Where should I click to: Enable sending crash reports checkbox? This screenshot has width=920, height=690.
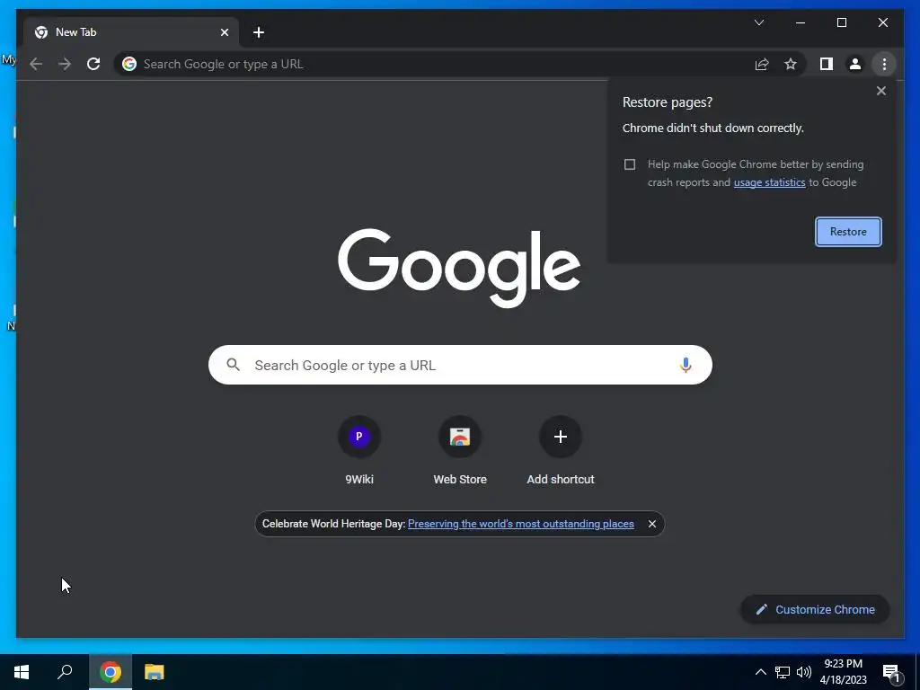pos(630,164)
